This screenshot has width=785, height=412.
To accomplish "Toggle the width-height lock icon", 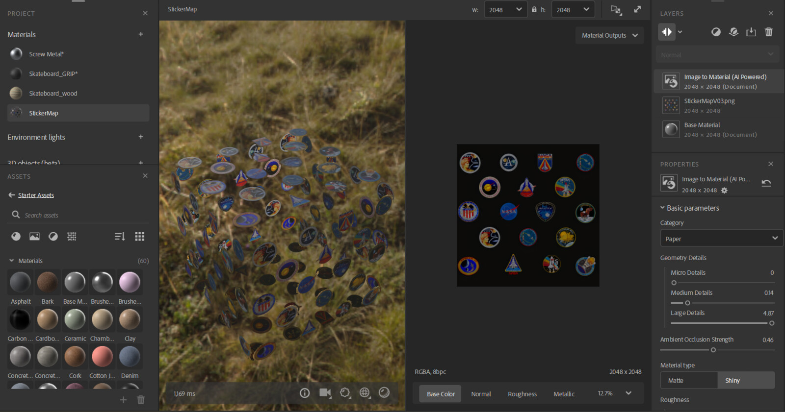I will [534, 9].
